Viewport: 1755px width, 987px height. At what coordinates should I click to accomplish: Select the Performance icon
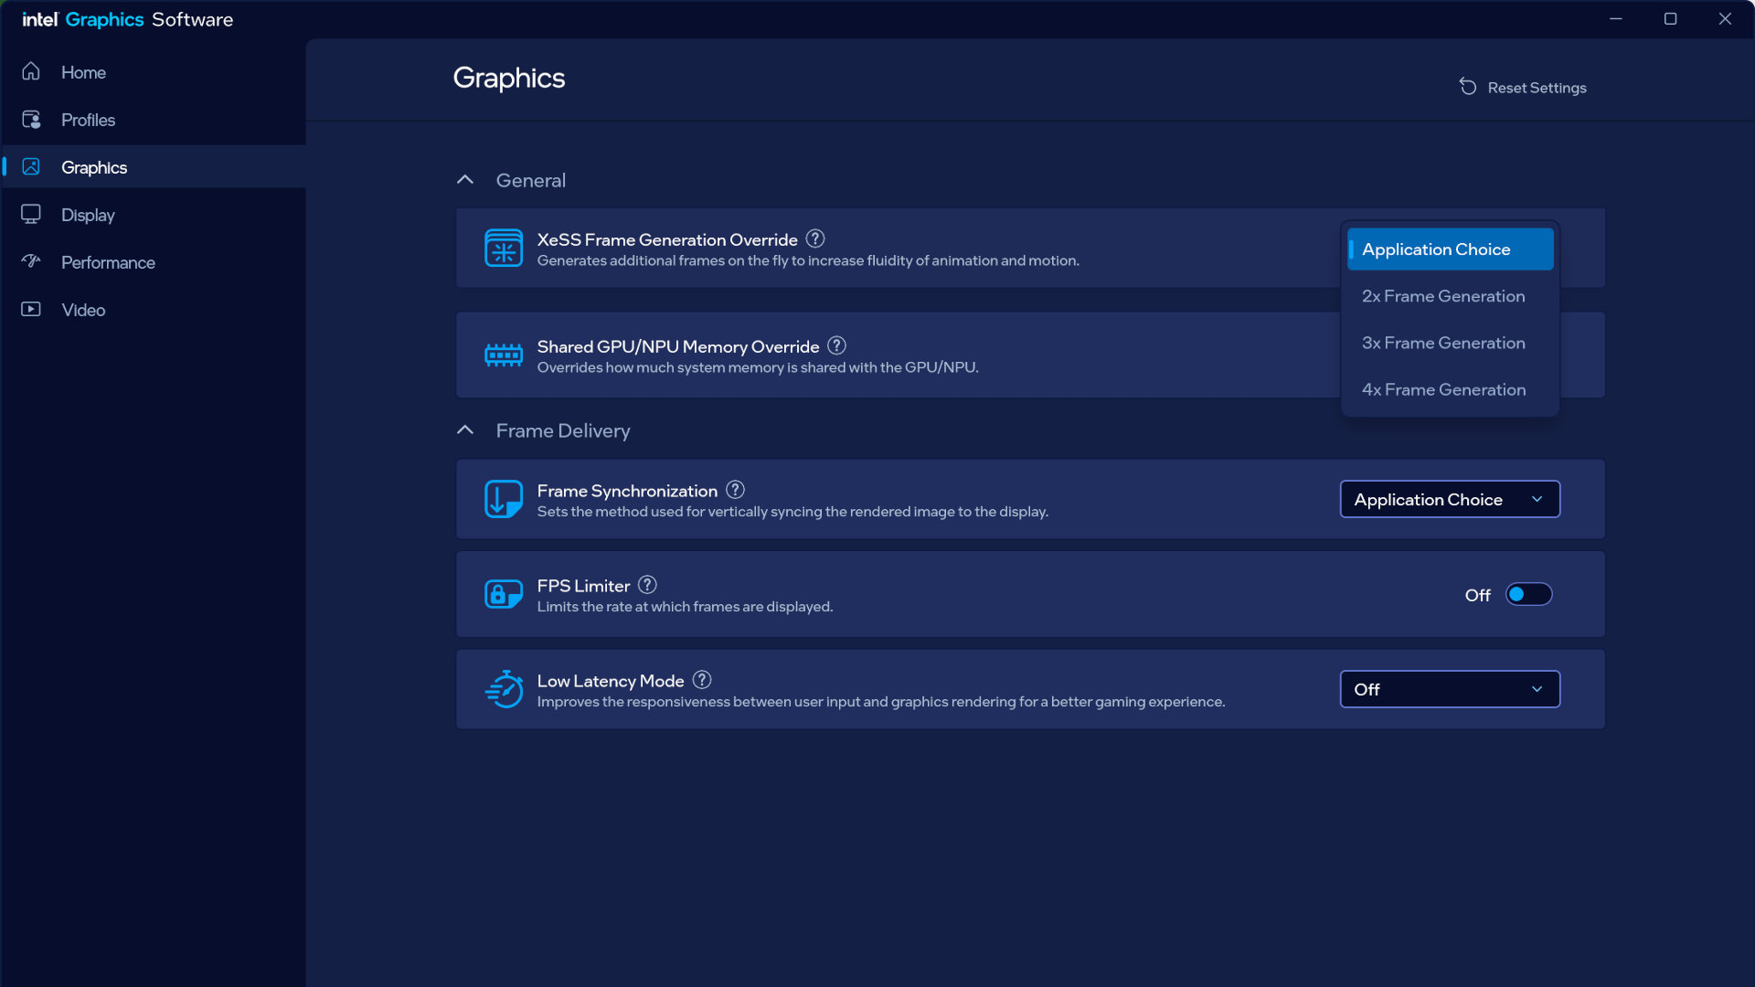coord(31,262)
